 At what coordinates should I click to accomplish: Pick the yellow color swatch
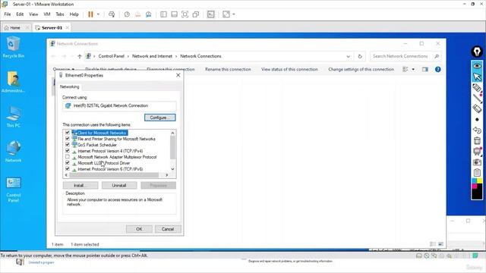479,180
